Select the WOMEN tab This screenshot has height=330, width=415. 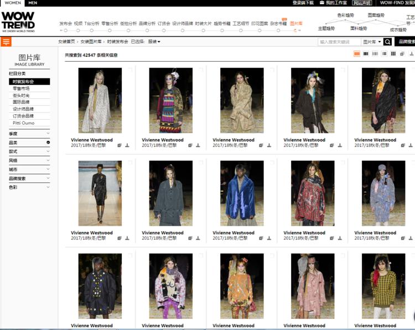pos(13,3)
